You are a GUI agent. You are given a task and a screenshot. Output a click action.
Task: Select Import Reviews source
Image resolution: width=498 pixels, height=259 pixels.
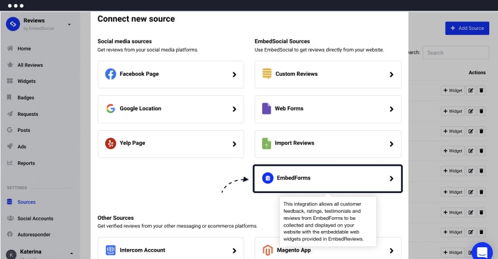pyautogui.click(x=328, y=144)
